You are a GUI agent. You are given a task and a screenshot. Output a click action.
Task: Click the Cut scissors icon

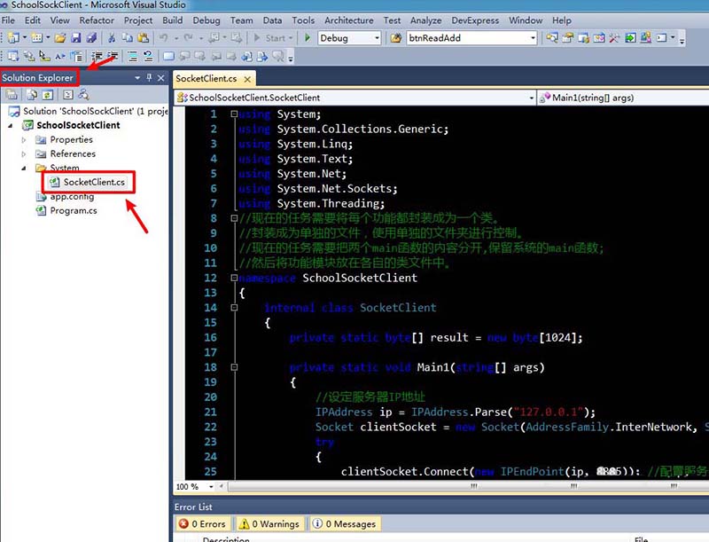click(x=112, y=38)
